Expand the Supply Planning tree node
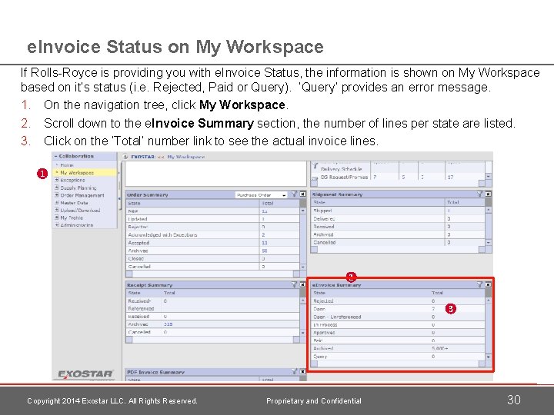This screenshot has height=415, width=554. 56,188
